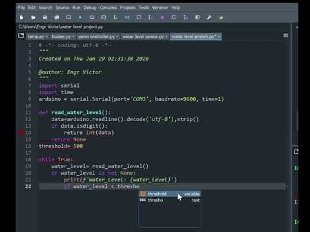This screenshot has width=310, height=232.
Task: Debug file toolbar icon
Action: click(x=127, y=17)
